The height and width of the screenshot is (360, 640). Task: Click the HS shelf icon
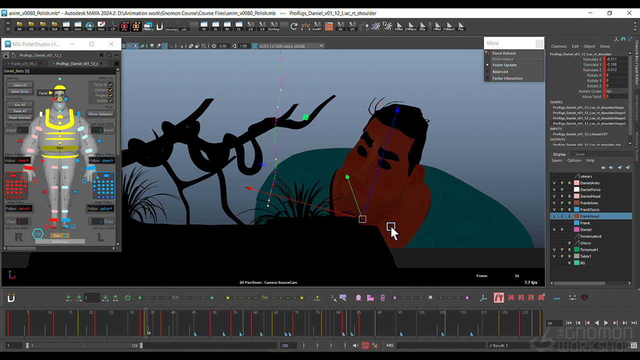click(x=90, y=26)
